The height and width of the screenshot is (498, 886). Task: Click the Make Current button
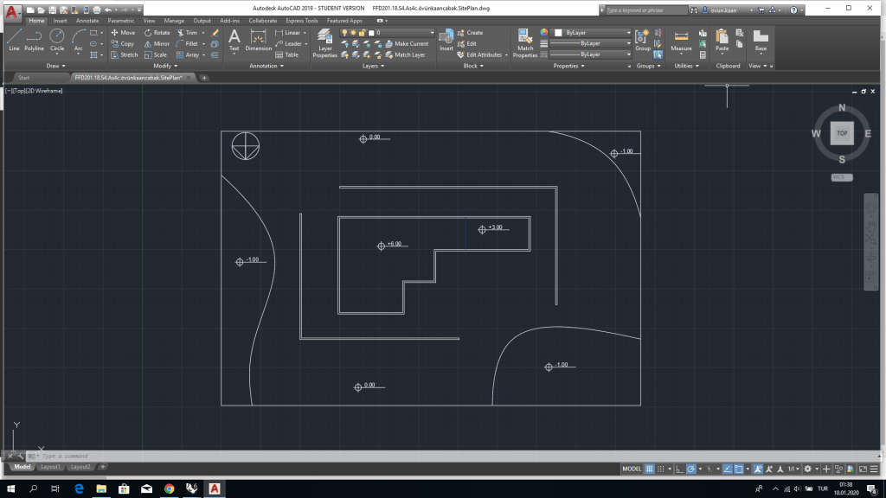(407, 43)
